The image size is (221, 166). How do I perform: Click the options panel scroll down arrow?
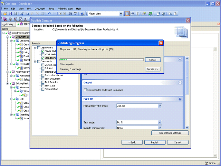coord(187,128)
